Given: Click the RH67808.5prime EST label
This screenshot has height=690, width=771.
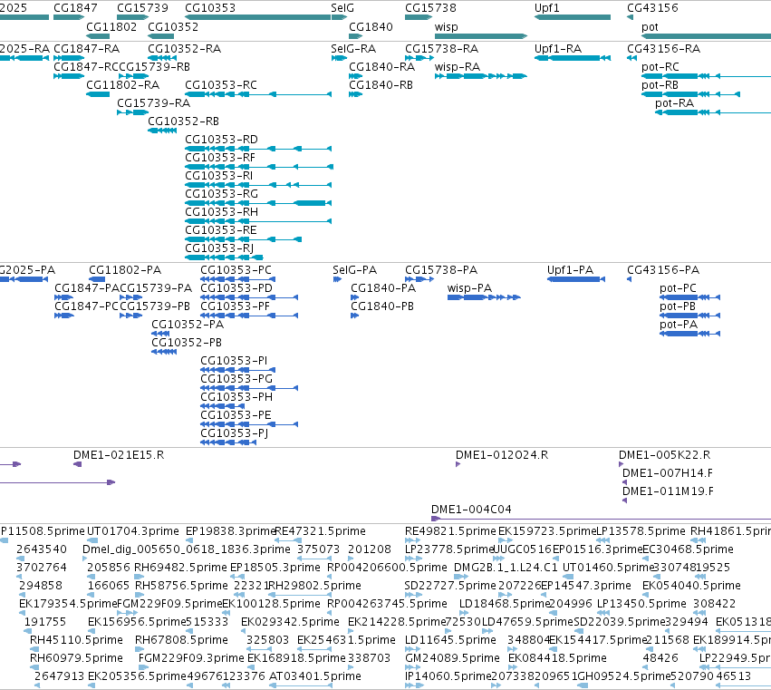Looking at the screenshot, I should (x=181, y=640).
